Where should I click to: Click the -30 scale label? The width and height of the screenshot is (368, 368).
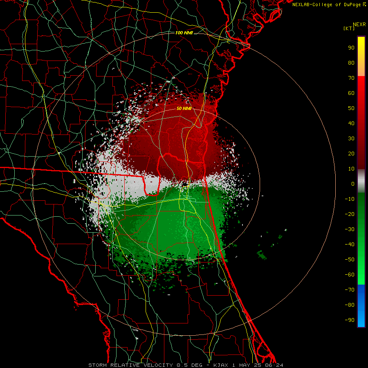(350, 229)
